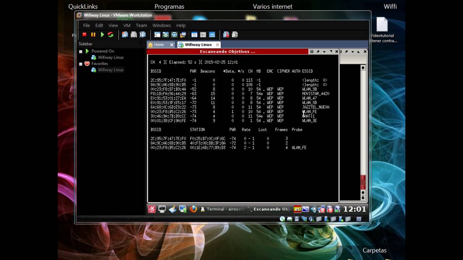This screenshot has width=463, height=260.
Task: Click the Sidebar panel header label
Action: pos(85,44)
